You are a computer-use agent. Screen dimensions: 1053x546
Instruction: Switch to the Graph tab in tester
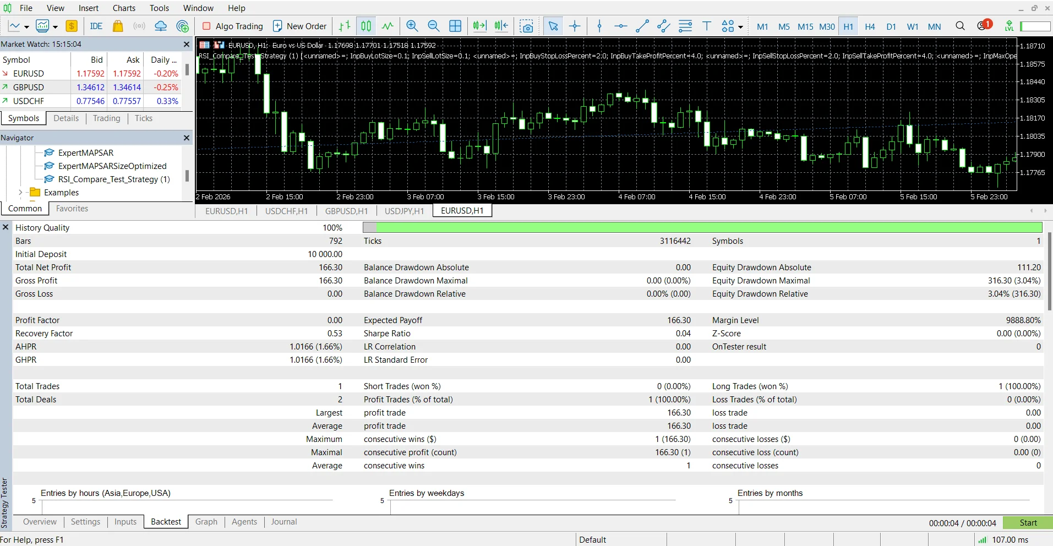coord(206,522)
